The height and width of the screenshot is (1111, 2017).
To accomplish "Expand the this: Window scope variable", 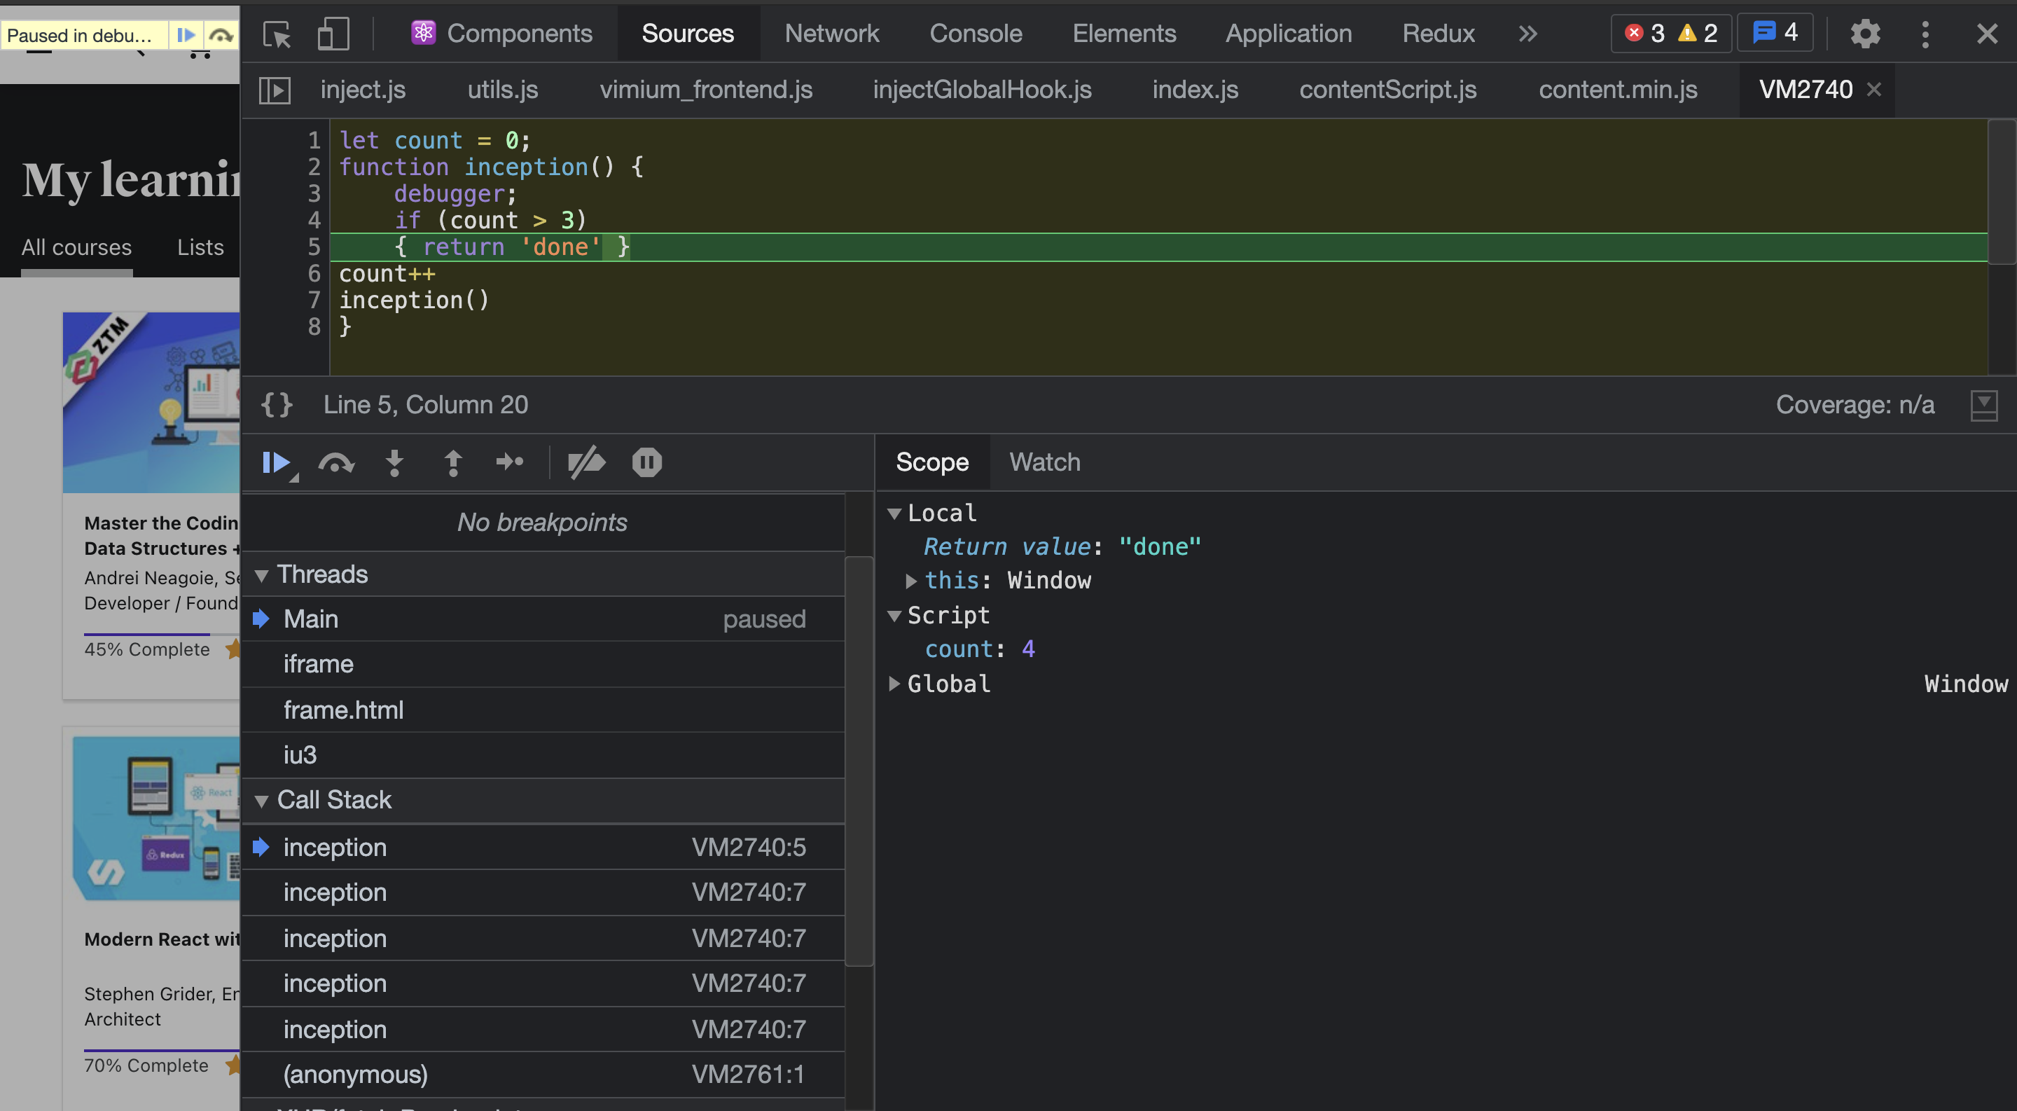I will pyautogui.click(x=910, y=581).
